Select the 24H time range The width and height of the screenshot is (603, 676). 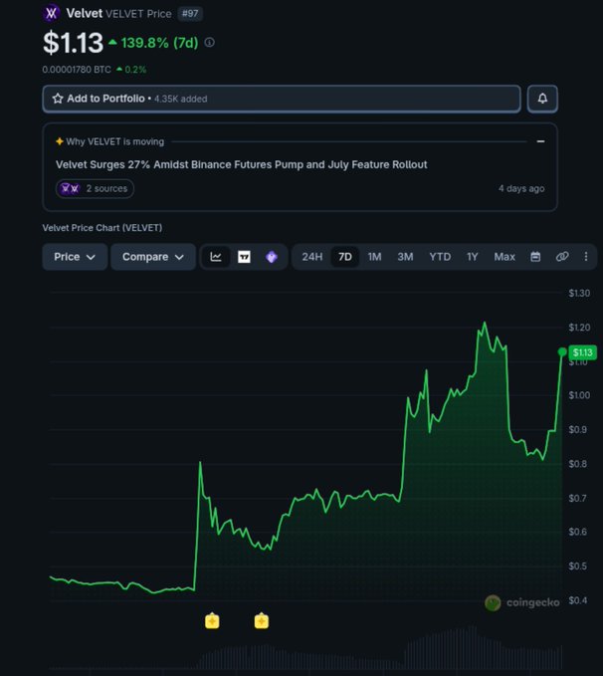click(312, 257)
